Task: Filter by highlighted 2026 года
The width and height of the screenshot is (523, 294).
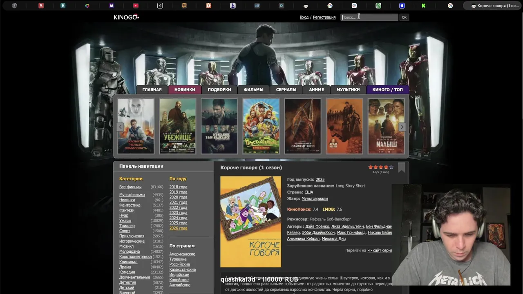Action: (179, 228)
